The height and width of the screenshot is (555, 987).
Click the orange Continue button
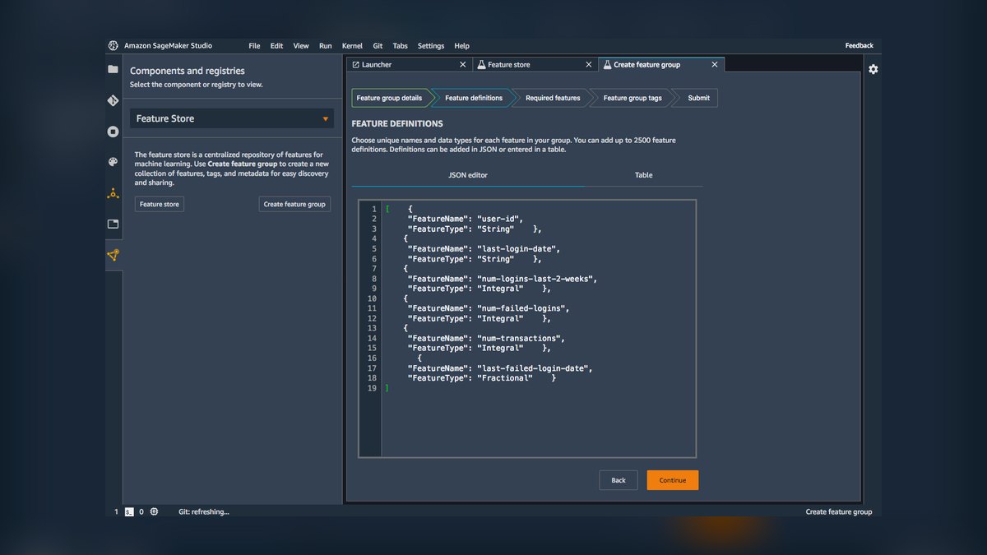point(673,480)
